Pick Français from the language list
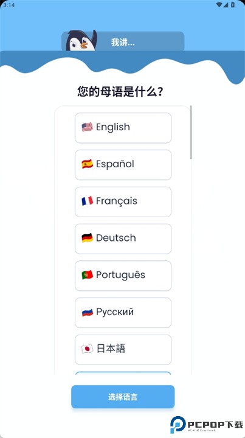This screenshot has width=245, height=438. coord(123,202)
